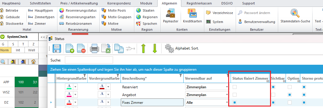Image resolution: width=323 pixels, height=108 pixels.
Task: Click the delete entry icon
Action: (81, 49)
